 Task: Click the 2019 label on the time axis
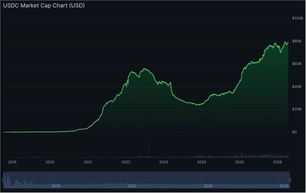coord(12,162)
